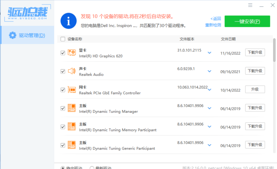Select the 最新驱动 radio button

point(92,168)
